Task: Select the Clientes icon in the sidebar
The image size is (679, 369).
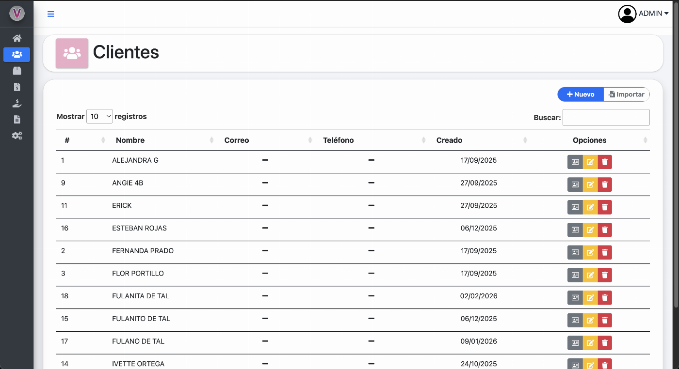Action: pos(16,54)
